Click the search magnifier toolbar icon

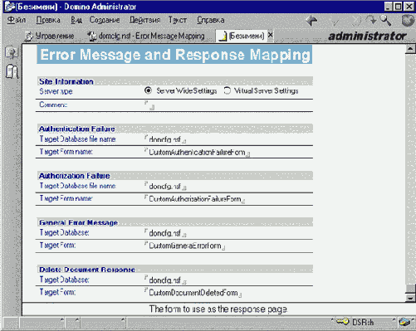tap(385, 21)
